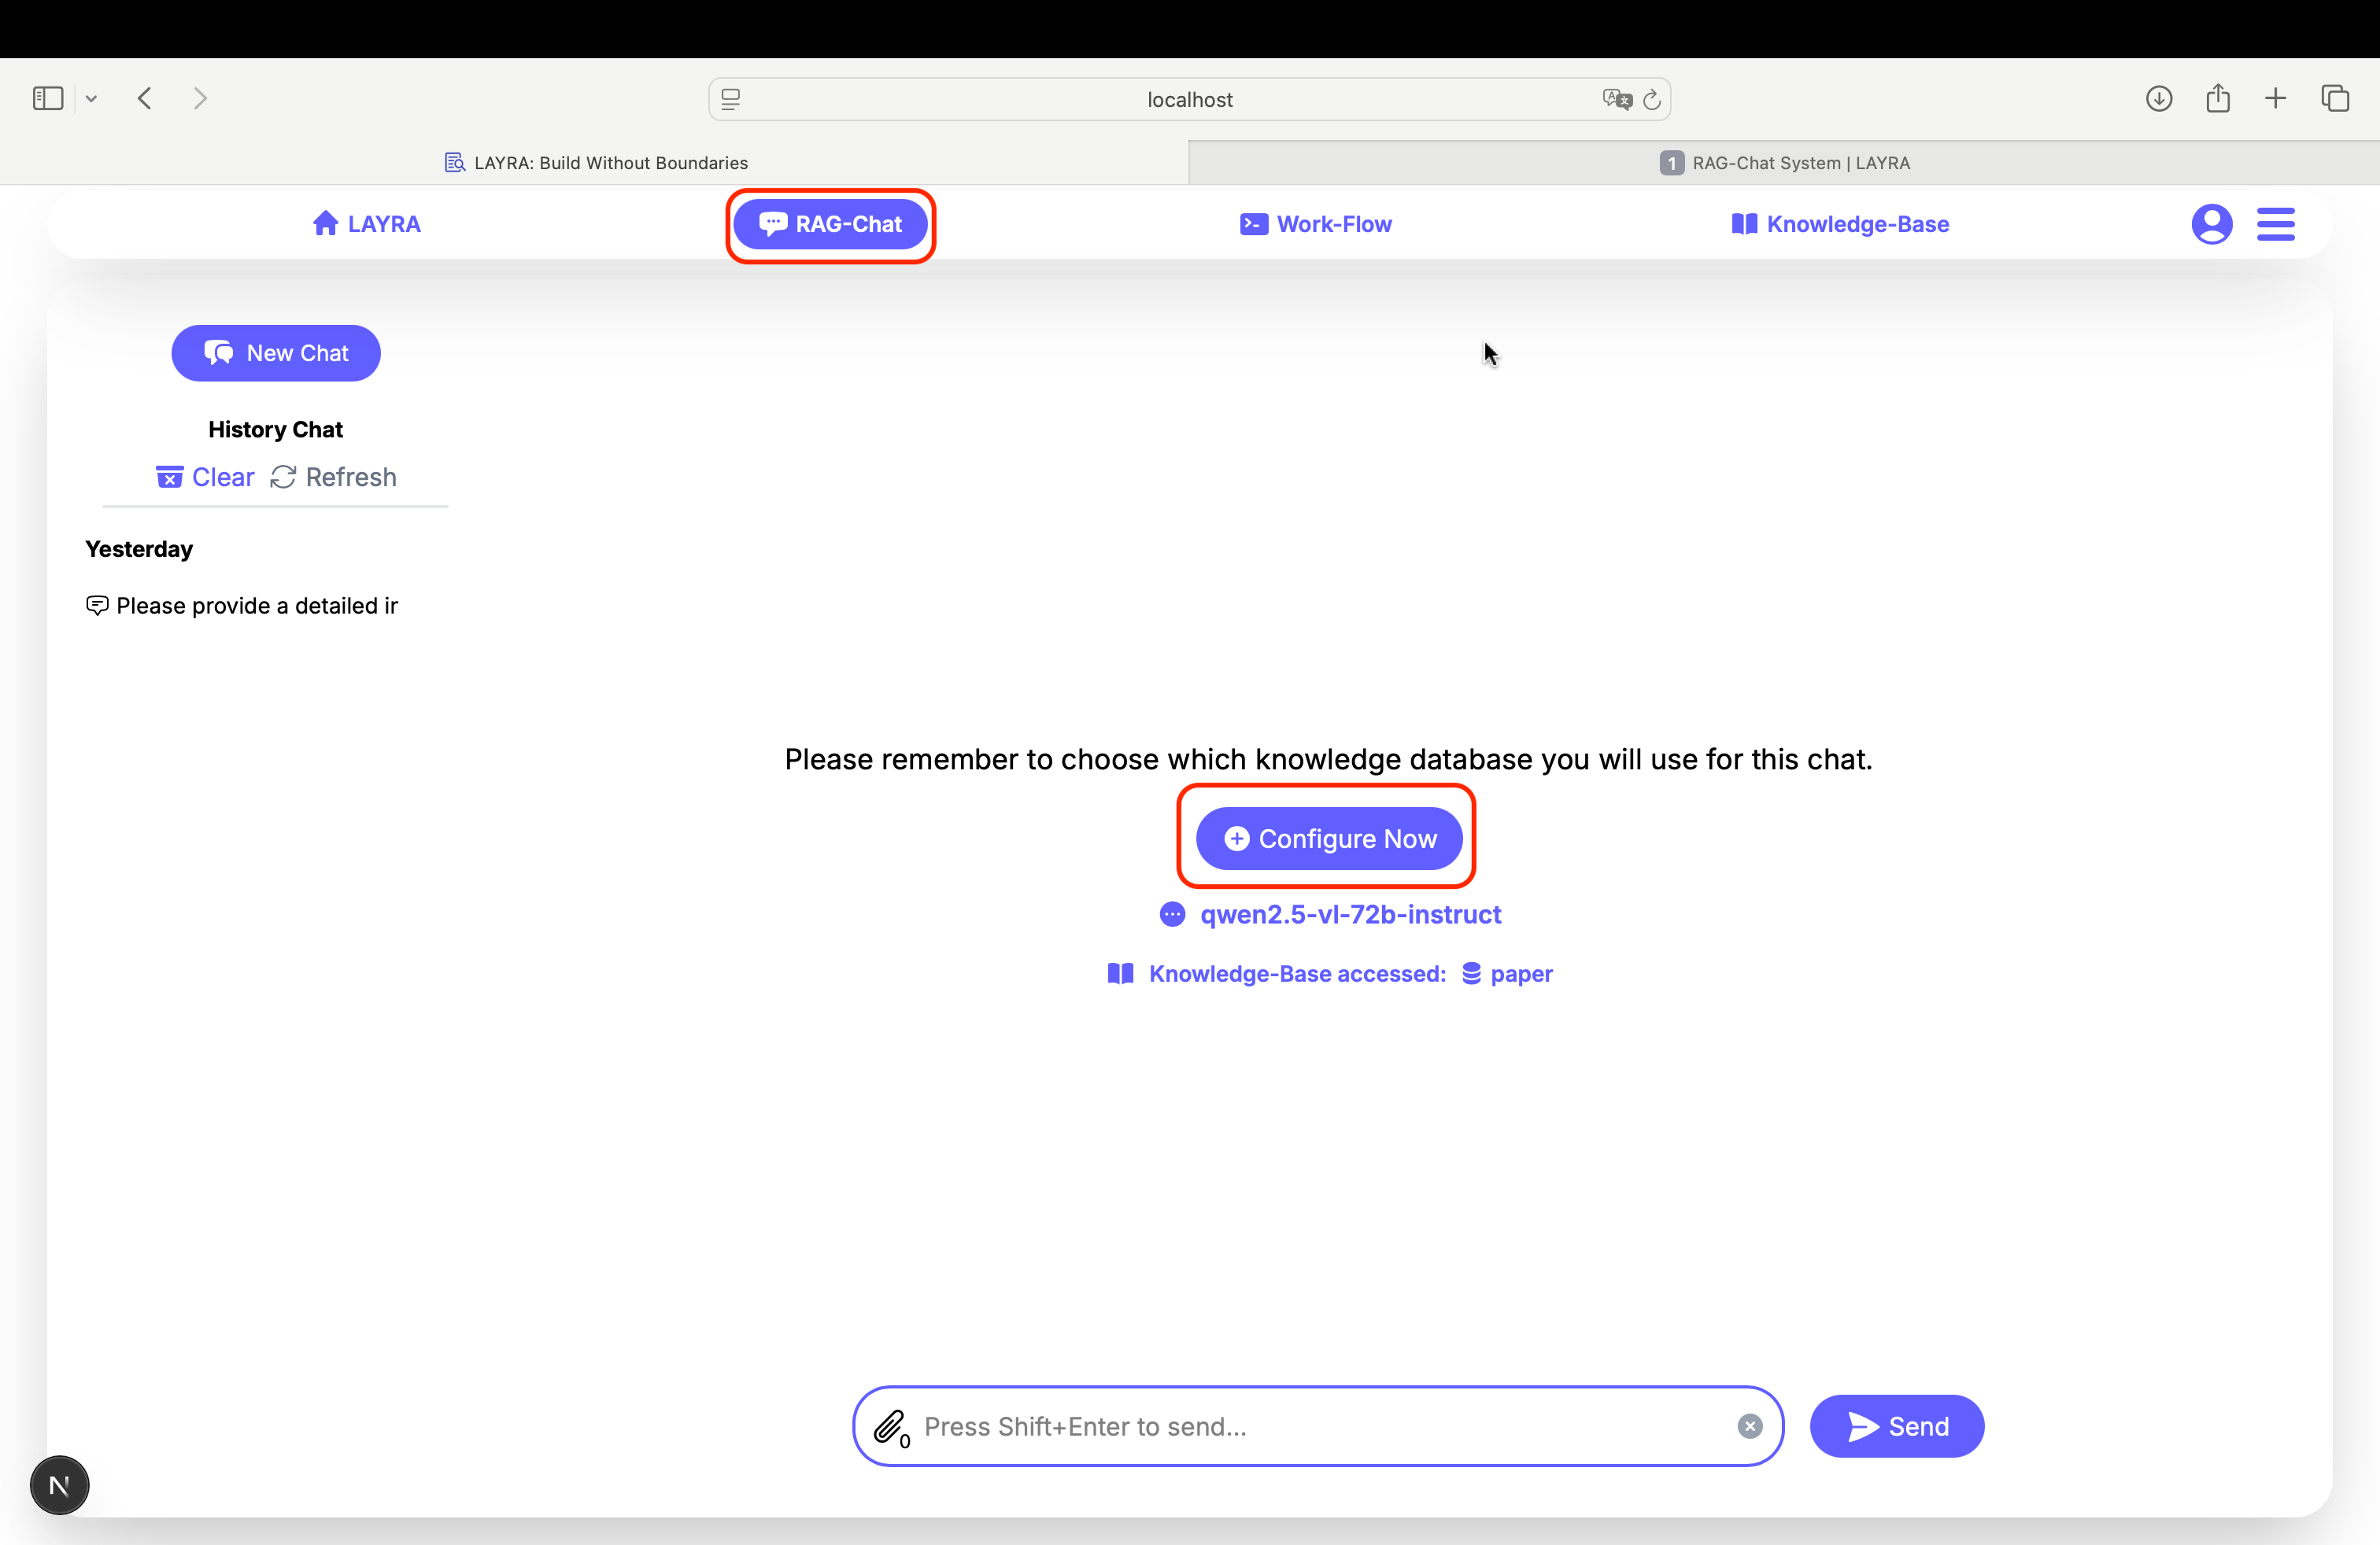Image resolution: width=2380 pixels, height=1545 pixels.
Task: Start a New Chat
Action: tap(275, 352)
